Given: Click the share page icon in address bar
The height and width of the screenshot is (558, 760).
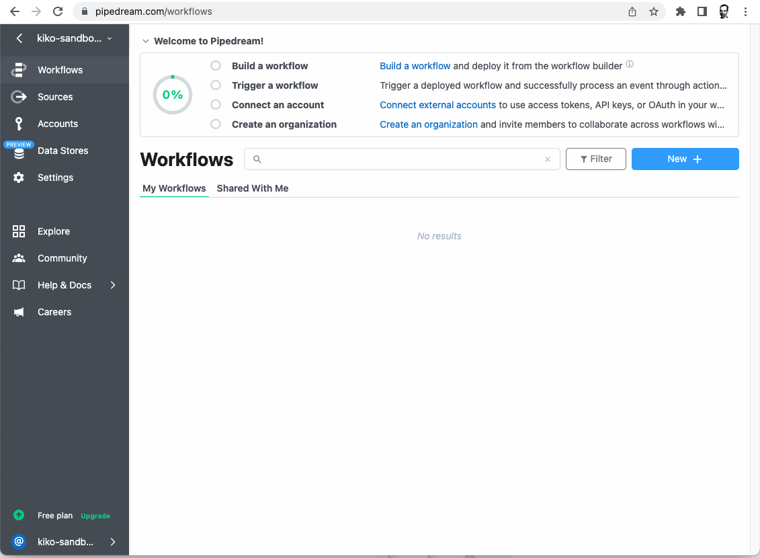Looking at the screenshot, I should [632, 11].
